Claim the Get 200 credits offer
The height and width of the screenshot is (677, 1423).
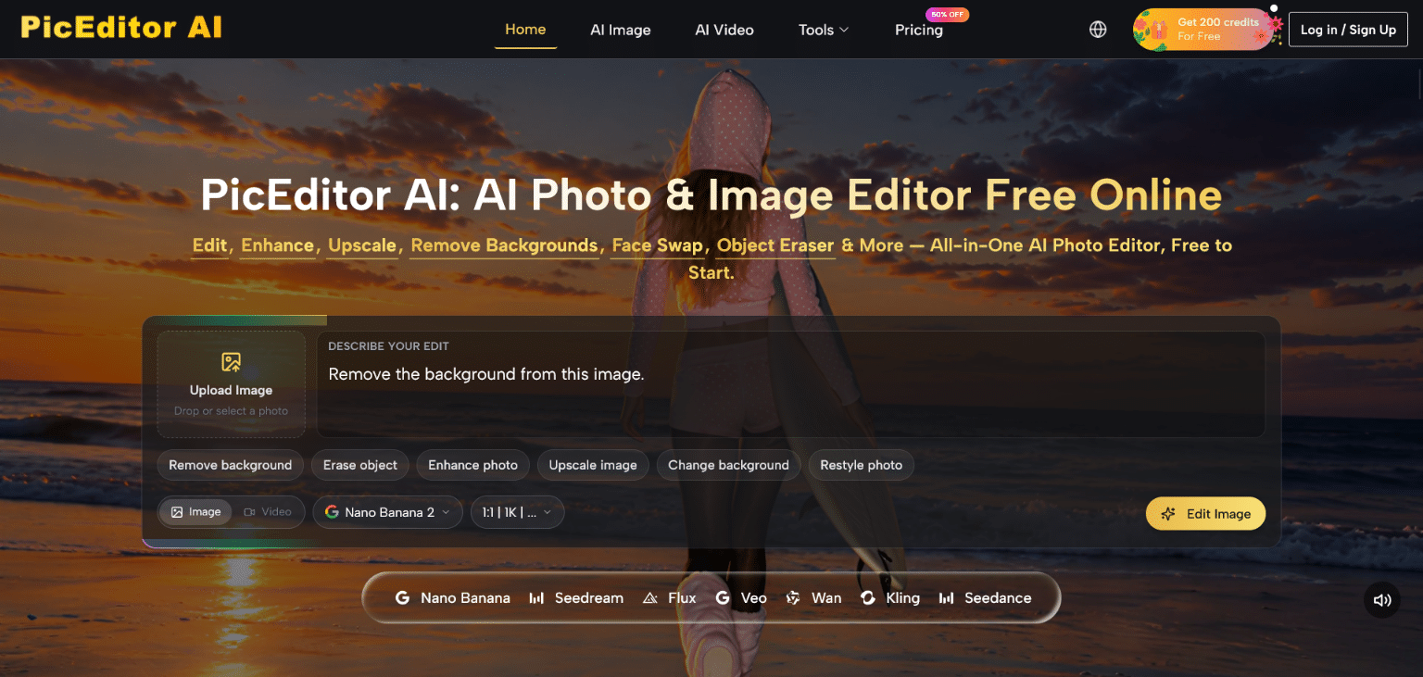pos(1207,30)
